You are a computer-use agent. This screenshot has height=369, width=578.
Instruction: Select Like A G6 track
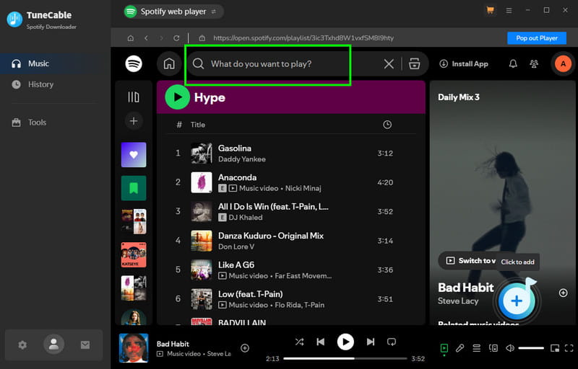[291, 270]
